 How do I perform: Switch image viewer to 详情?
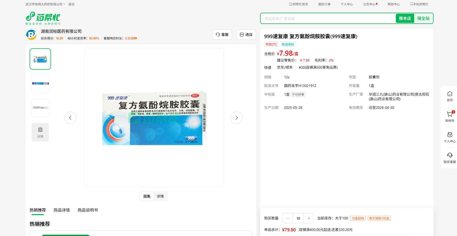tap(160, 196)
